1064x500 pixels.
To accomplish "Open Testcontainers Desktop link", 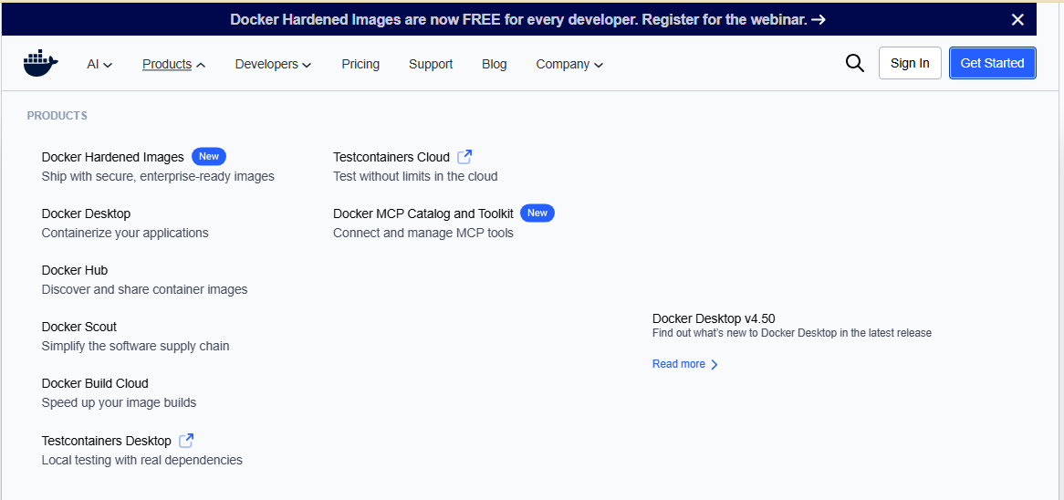I will click(x=107, y=441).
